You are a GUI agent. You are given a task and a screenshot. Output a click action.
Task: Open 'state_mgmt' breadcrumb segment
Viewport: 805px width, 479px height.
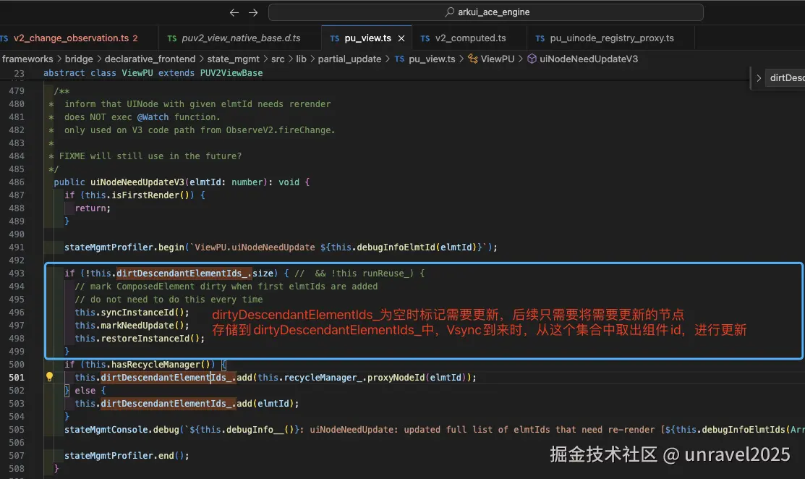[x=233, y=59]
